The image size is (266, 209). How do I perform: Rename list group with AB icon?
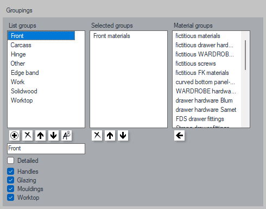click(x=67, y=135)
